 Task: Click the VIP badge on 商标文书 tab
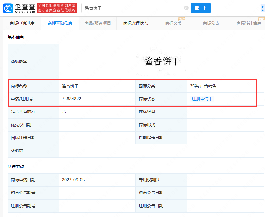point(182,19)
